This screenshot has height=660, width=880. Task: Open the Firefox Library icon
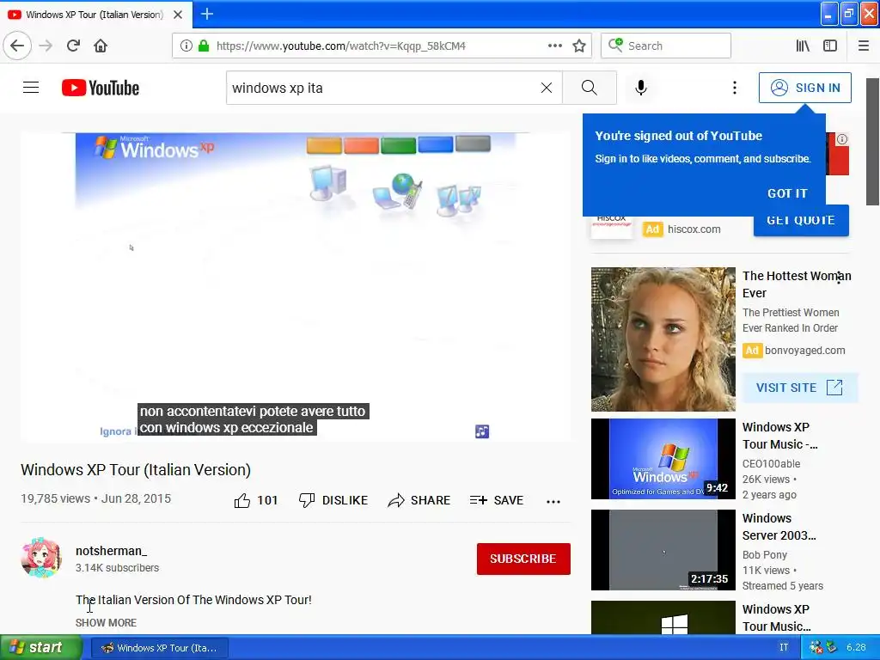pyautogui.click(x=803, y=46)
